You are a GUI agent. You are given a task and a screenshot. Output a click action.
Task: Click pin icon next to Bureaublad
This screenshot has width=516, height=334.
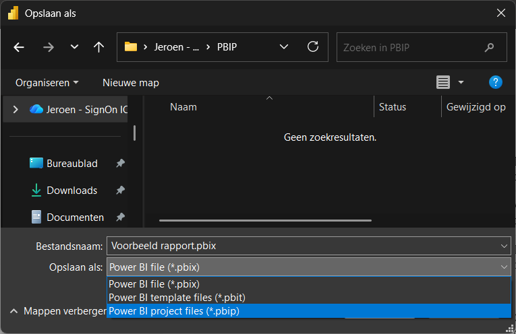(121, 163)
